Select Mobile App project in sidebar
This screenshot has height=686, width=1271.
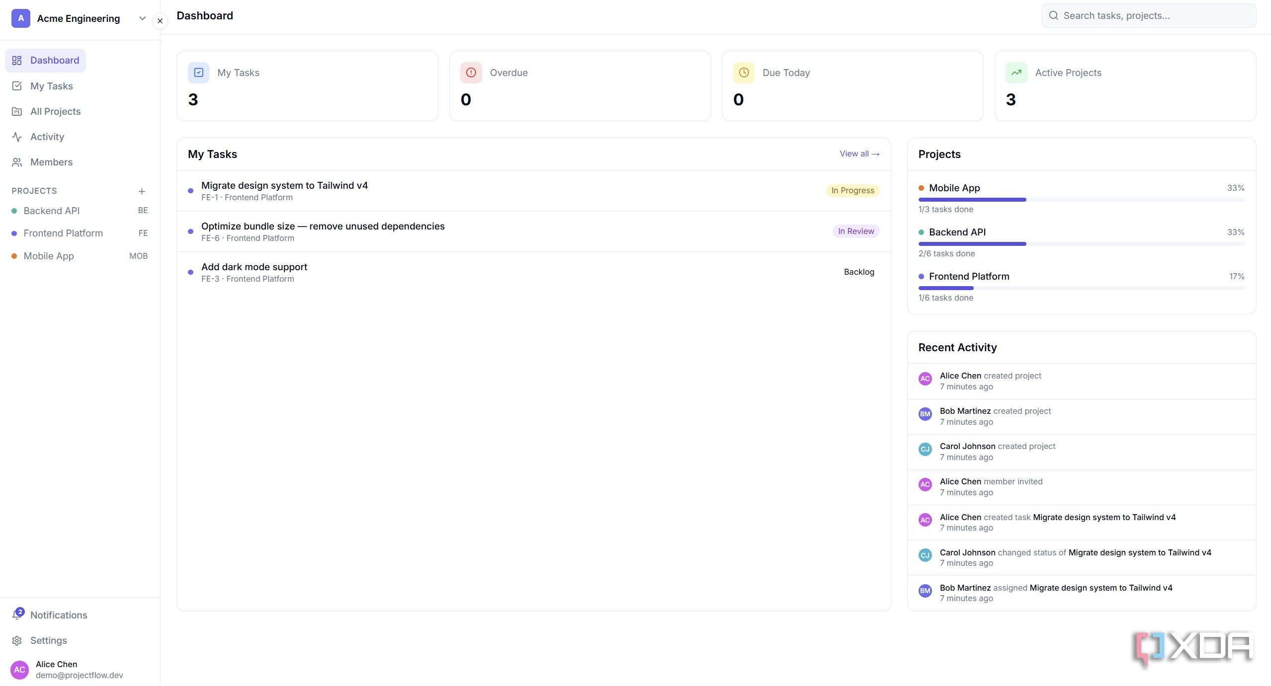click(x=80, y=256)
